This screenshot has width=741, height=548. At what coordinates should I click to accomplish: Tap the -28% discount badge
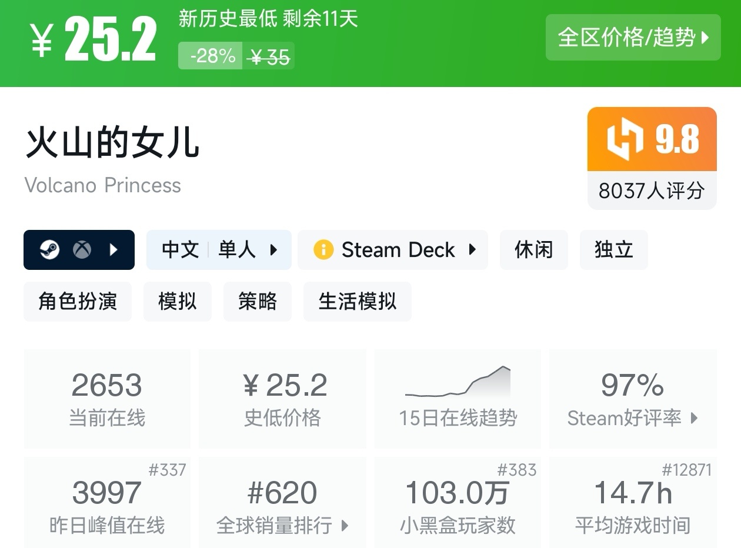[211, 56]
